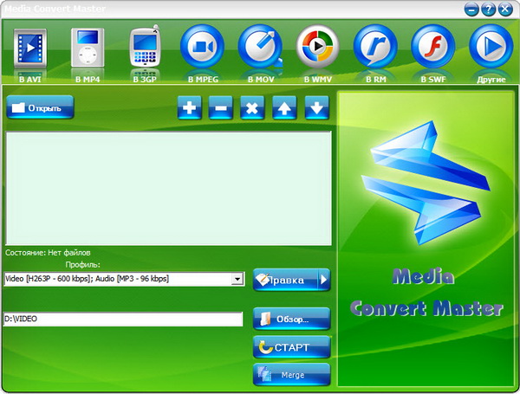Open help with the question mark button
This screenshot has height=394, width=520.
pos(488,9)
